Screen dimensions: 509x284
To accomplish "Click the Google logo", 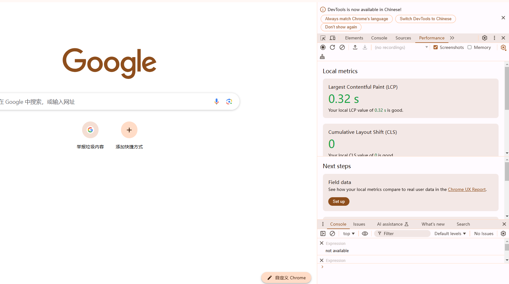I will [x=109, y=63].
